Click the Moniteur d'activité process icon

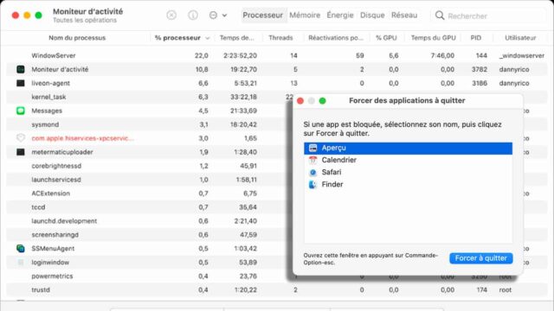pos(21,69)
